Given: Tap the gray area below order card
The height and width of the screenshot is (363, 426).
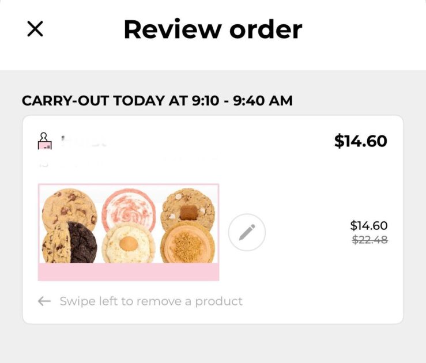Looking at the screenshot, I should (213, 343).
